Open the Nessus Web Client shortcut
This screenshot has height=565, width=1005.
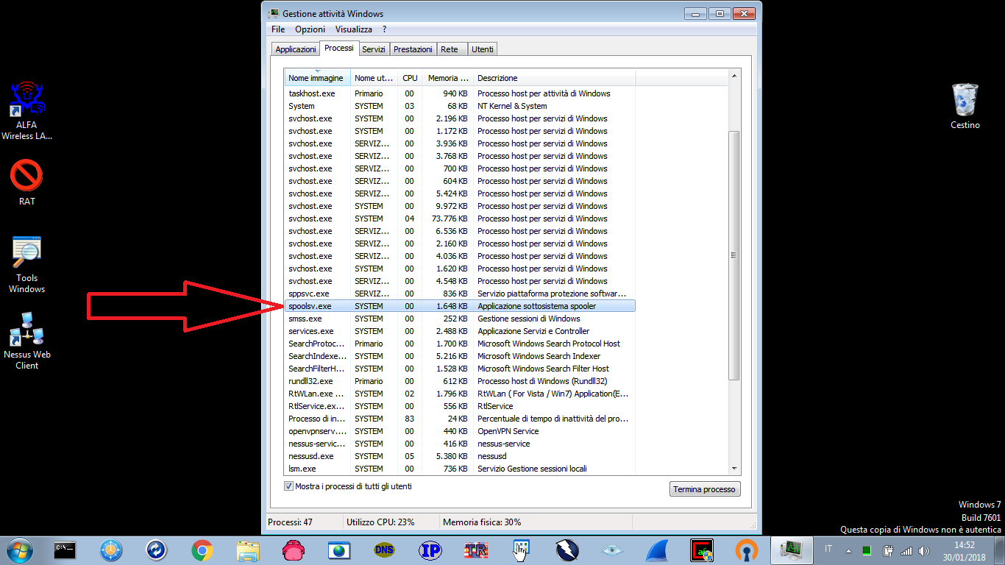[27, 340]
